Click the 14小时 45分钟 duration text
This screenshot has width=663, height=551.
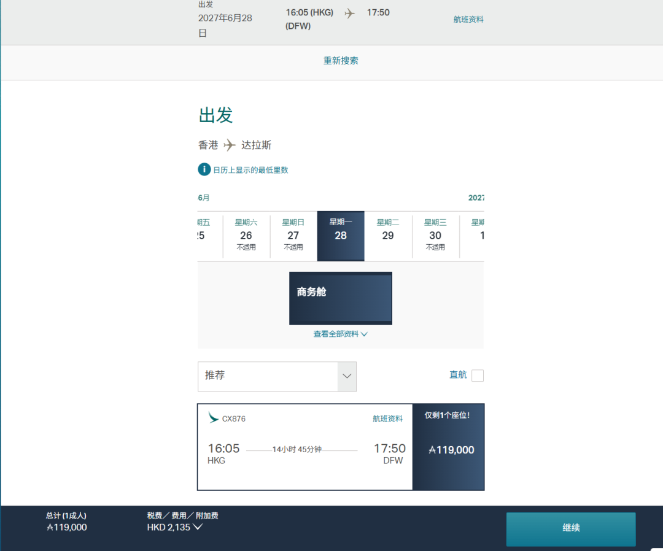[x=297, y=450]
